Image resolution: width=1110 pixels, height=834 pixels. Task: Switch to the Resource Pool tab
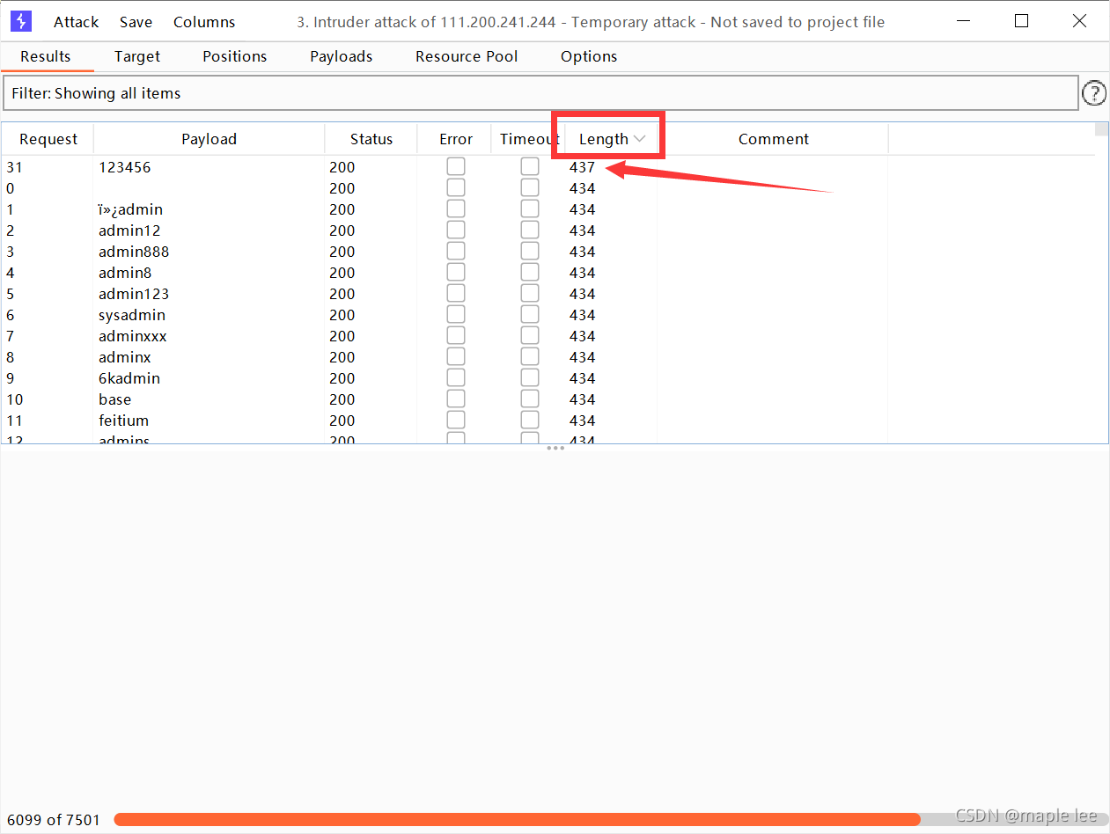click(467, 56)
